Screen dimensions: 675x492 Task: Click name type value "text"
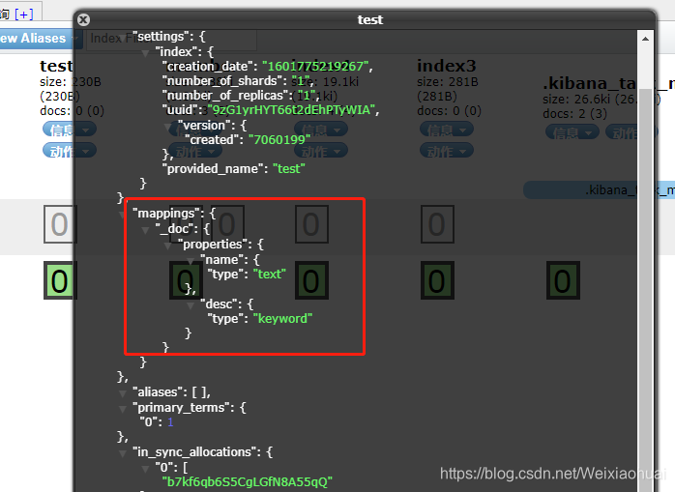(x=270, y=275)
